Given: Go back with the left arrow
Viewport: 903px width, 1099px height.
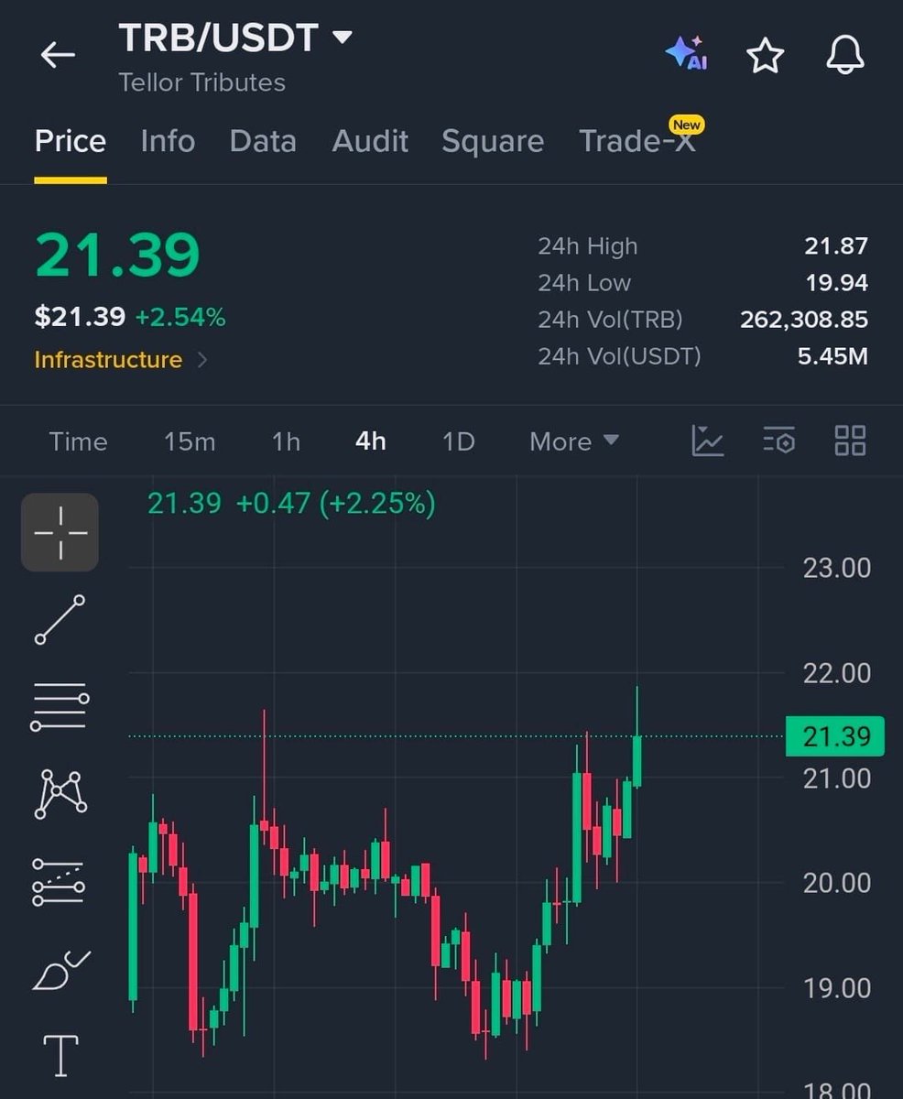Looking at the screenshot, I should (58, 56).
